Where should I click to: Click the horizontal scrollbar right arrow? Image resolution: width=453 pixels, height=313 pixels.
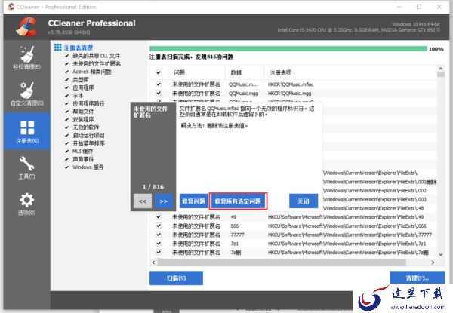433,262
